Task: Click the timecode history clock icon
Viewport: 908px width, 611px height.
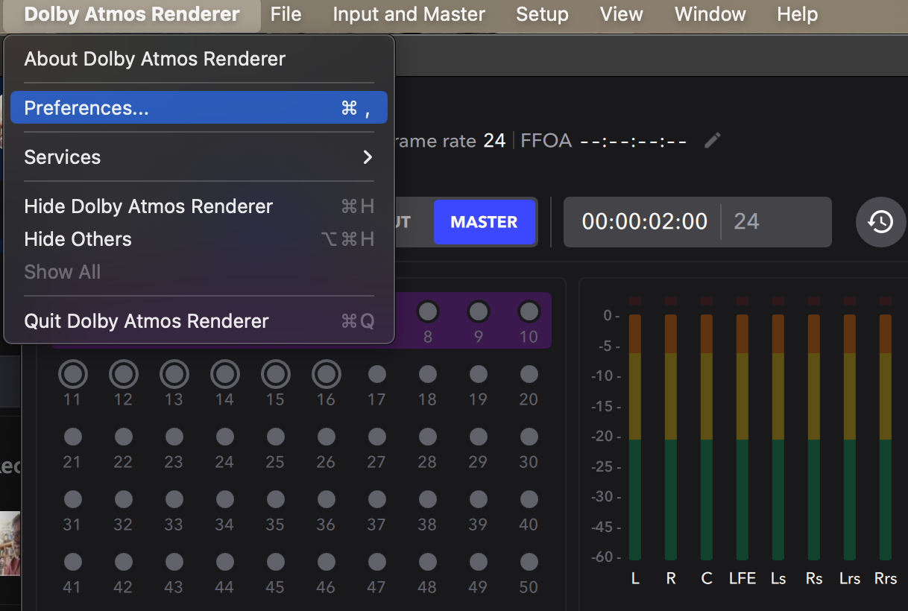Action: 880,222
